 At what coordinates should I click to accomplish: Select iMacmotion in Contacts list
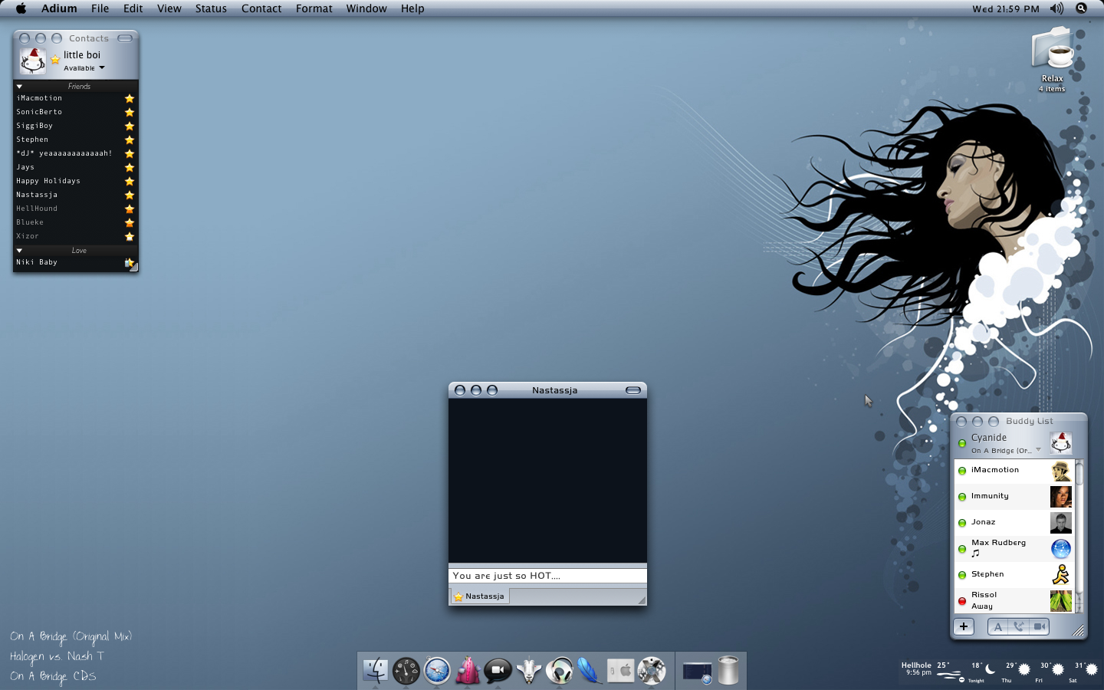(75, 98)
